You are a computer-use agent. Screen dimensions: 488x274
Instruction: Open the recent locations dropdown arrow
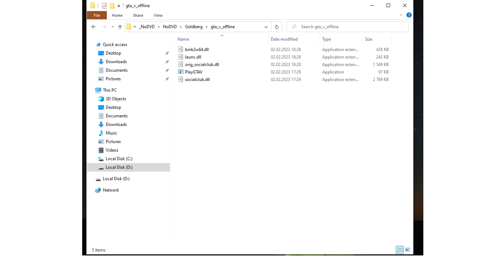coord(113,27)
